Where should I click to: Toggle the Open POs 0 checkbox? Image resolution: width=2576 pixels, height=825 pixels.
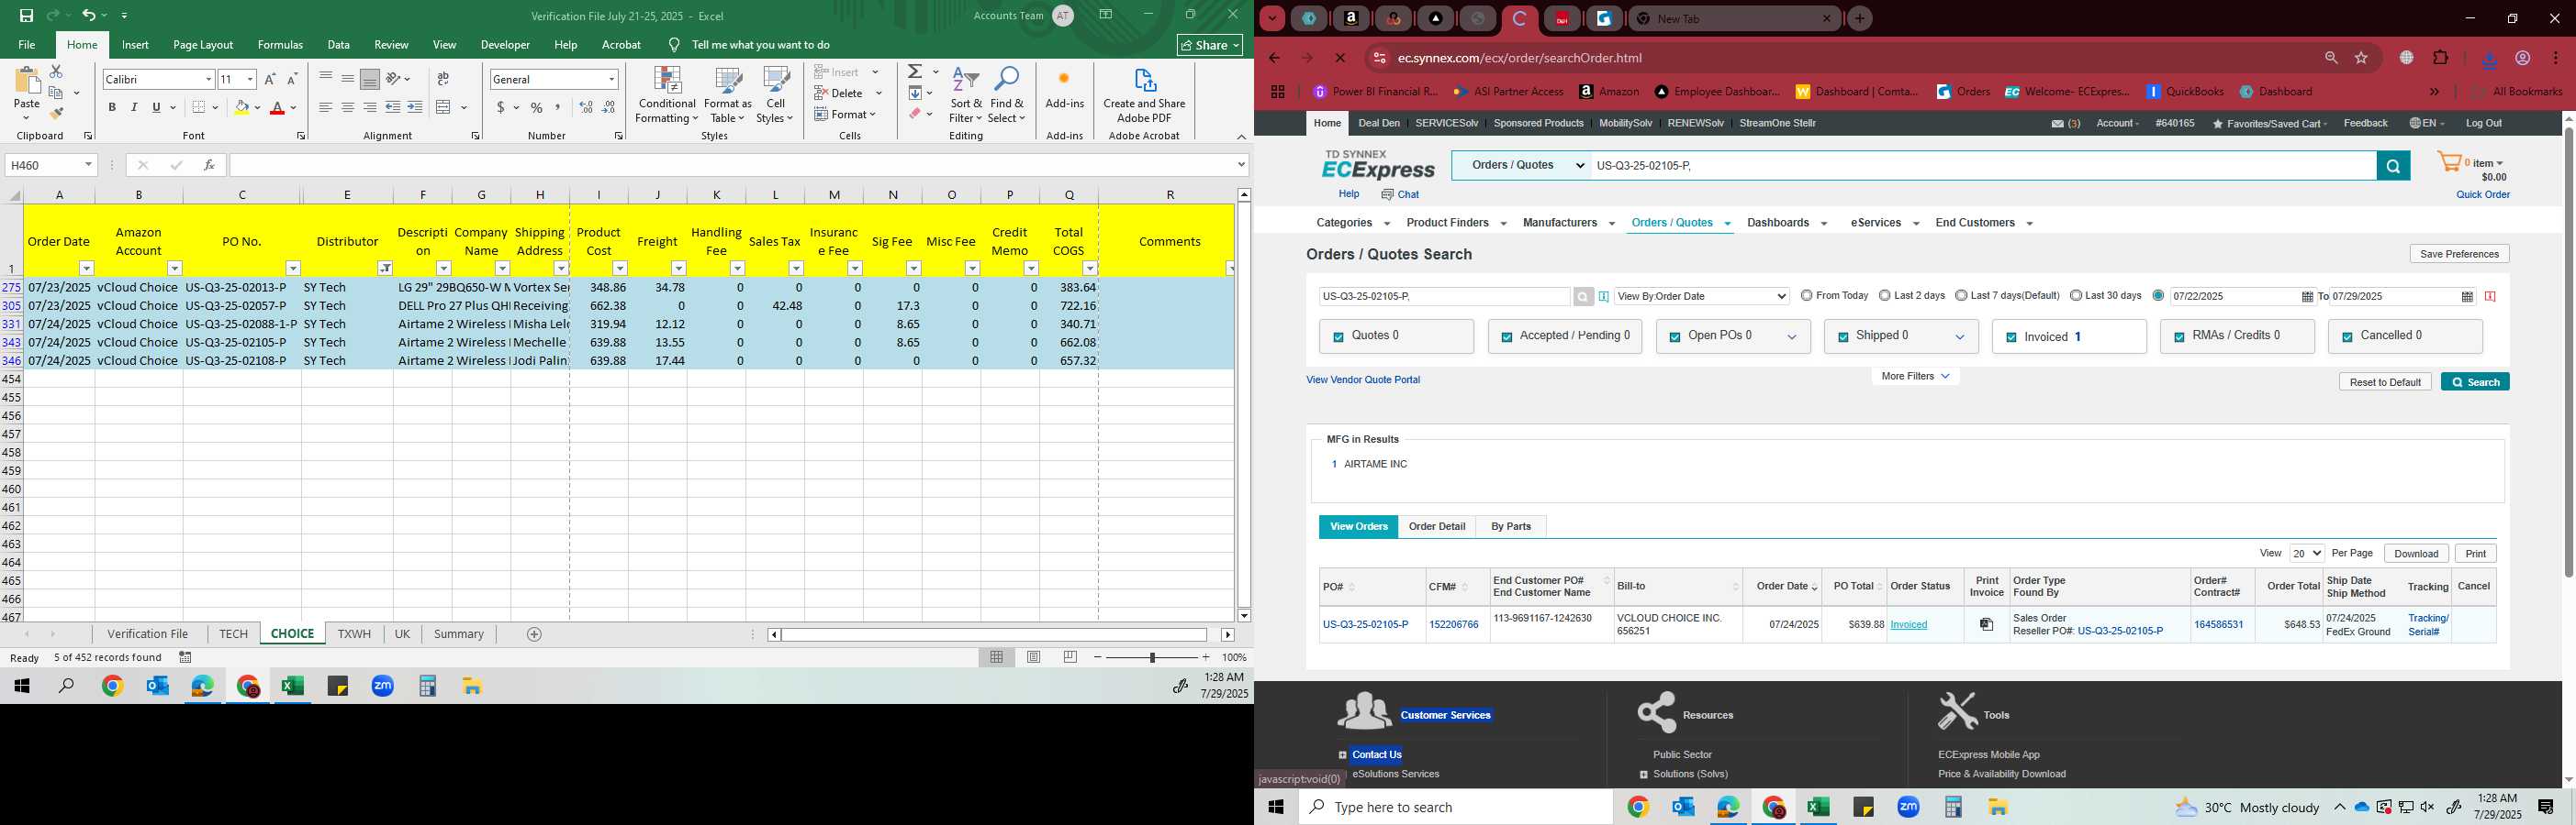point(1674,337)
